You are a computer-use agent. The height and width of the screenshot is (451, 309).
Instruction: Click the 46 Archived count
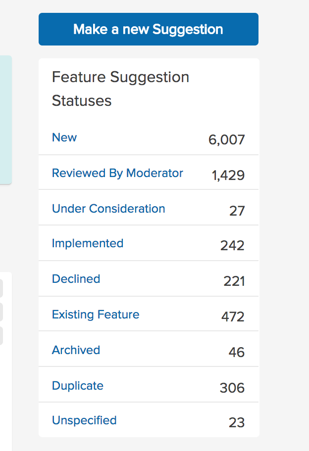[236, 352]
